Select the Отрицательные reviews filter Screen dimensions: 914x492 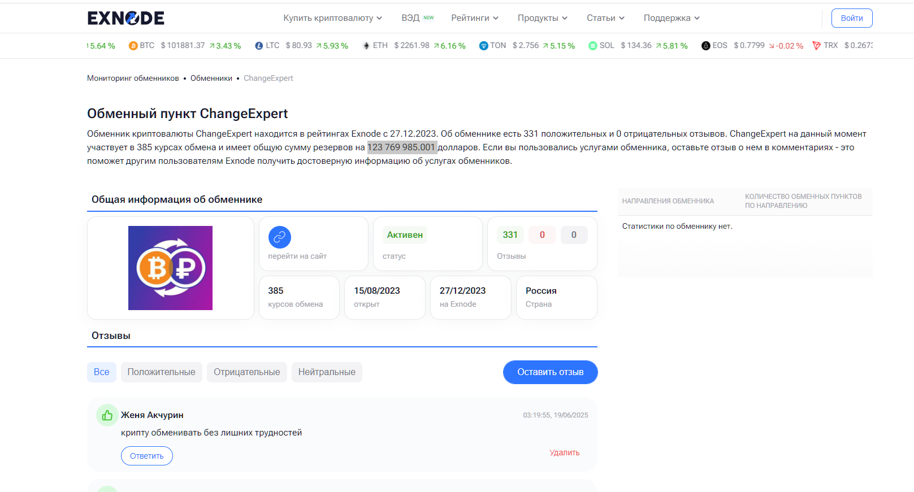[x=246, y=372]
